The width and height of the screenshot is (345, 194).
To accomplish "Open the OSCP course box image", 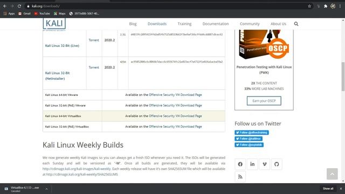I will point(264,45).
